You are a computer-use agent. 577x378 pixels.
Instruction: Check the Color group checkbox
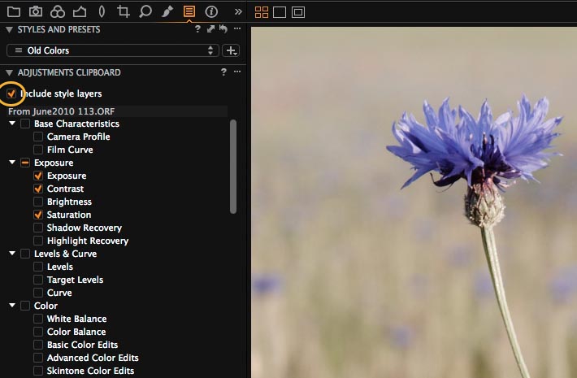tap(25, 306)
